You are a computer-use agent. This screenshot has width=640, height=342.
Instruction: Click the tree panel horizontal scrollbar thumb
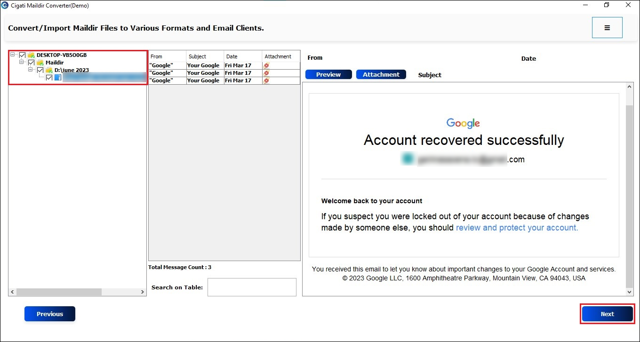(59, 292)
